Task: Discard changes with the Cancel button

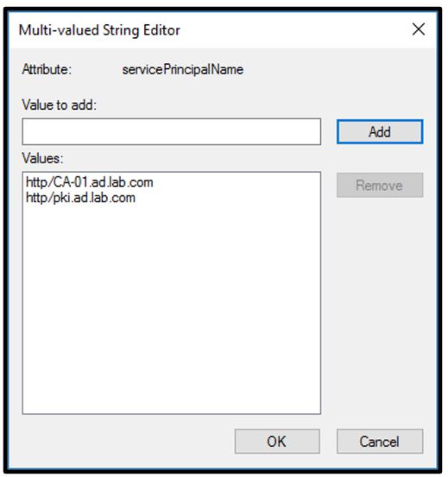Action: (380, 442)
